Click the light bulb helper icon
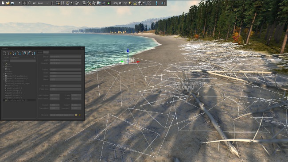 point(130,3)
